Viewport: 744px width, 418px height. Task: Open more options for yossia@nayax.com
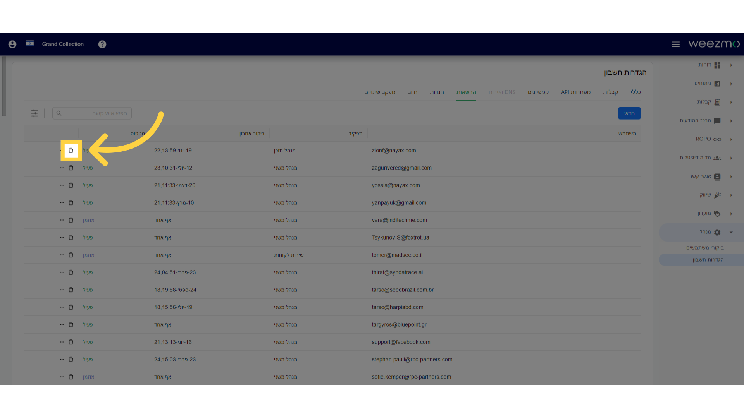62,185
